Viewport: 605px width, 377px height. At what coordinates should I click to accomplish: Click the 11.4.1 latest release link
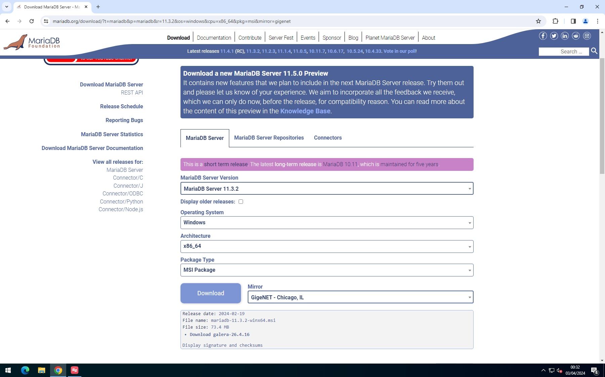coord(227,51)
